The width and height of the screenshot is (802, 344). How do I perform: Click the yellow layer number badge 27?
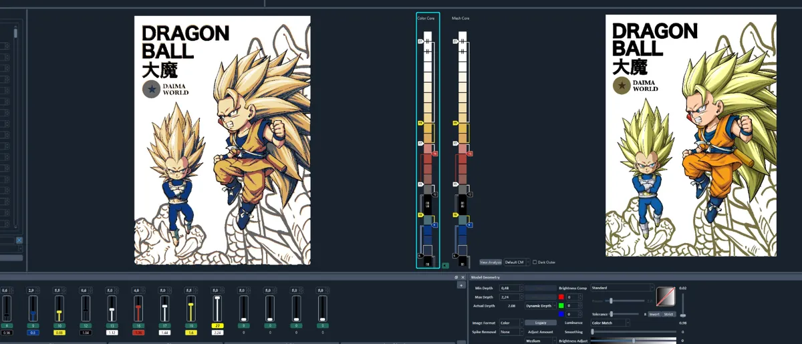(x=217, y=325)
